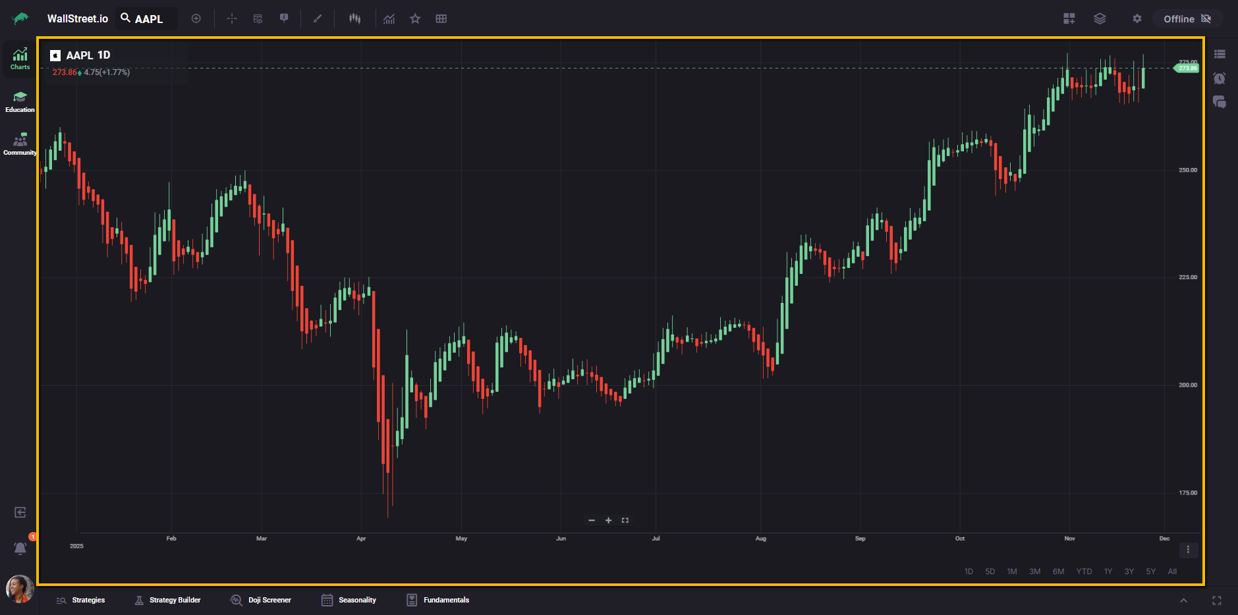Toggle fullscreen mode in bottom right corner

(1217, 601)
